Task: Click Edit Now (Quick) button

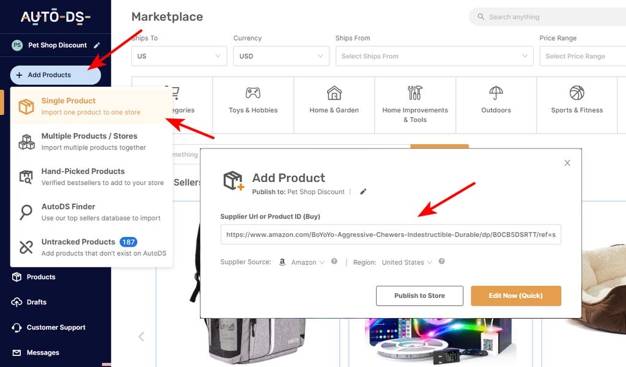Action: 516,296
